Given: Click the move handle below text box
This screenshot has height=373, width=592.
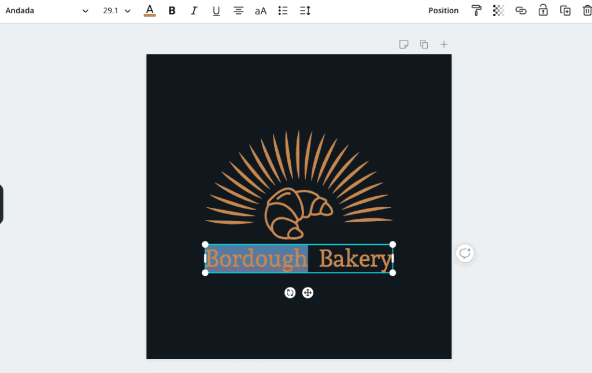Looking at the screenshot, I should point(308,293).
